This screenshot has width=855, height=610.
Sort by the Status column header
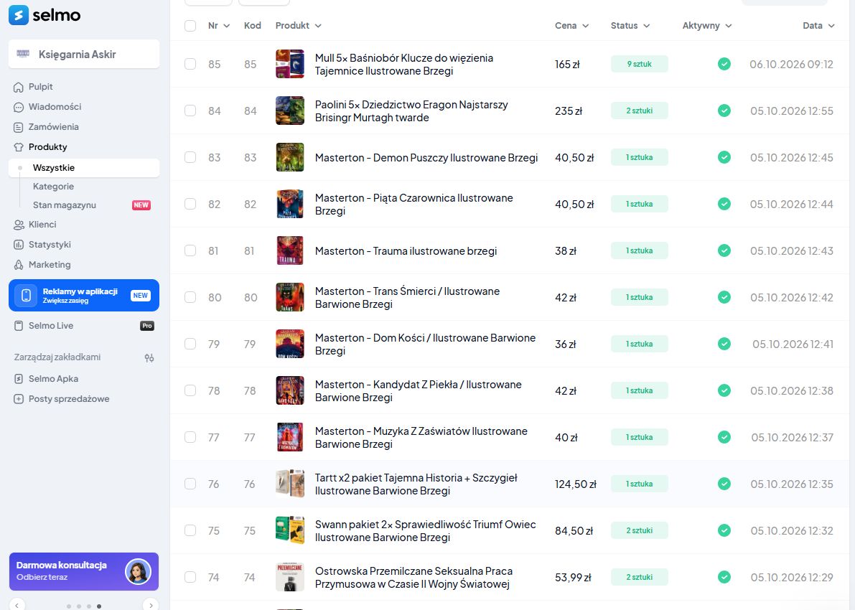[630, 26]
